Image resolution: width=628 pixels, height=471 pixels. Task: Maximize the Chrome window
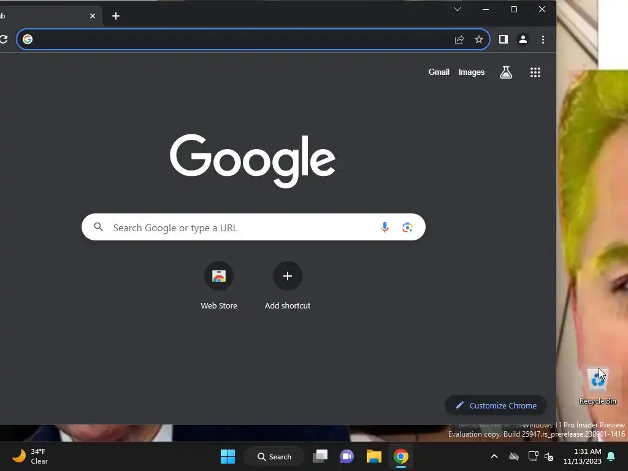[x=514, y=9]
